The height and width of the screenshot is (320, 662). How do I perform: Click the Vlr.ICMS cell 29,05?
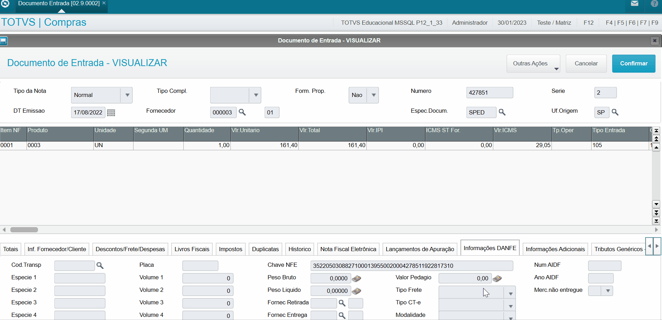[x=522, y=145]
